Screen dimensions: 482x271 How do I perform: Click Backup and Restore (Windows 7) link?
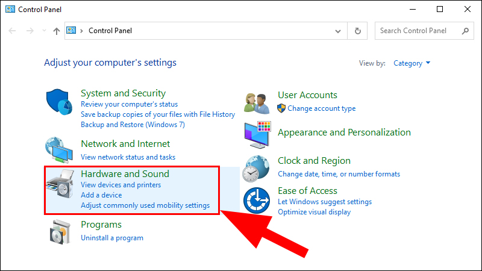tap(133, 125)
